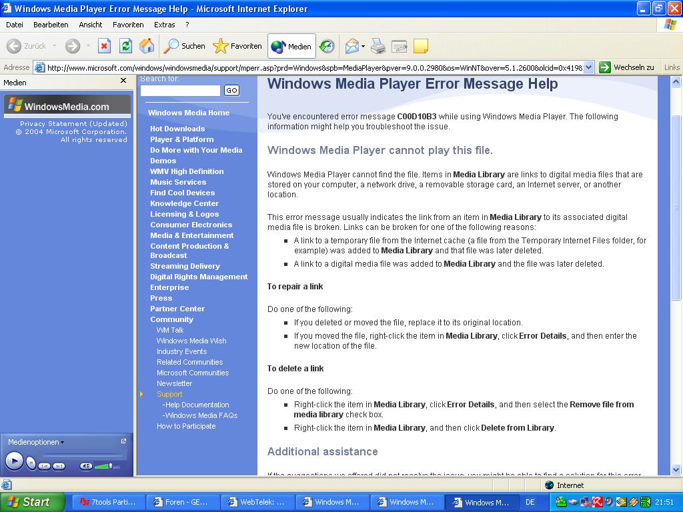Open the Help Documentation link
The height and width of the screenshot is (512, 683).
195,405
